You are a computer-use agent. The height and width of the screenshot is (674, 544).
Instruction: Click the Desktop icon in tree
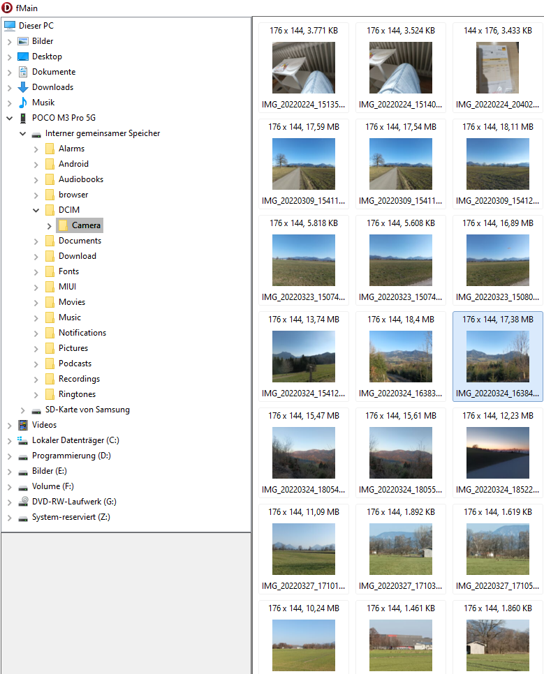pyautogui.click(x=23, y=57)
